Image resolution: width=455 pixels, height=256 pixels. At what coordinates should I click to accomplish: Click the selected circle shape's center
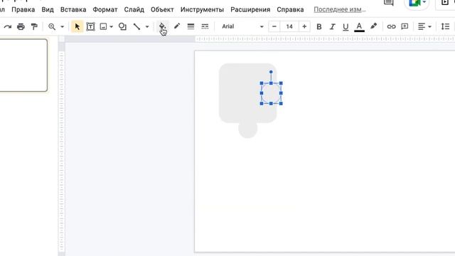(272, 93)
